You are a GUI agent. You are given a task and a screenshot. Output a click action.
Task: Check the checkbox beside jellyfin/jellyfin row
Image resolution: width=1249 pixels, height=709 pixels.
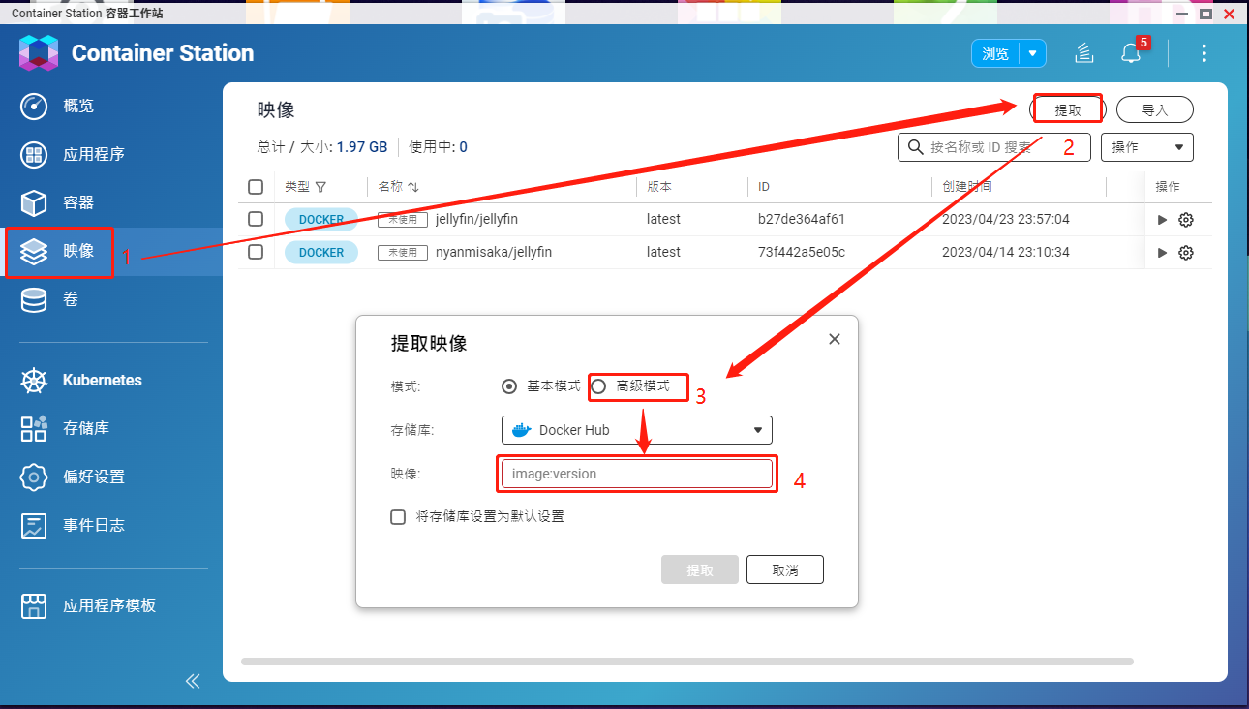tap(255, 219)
